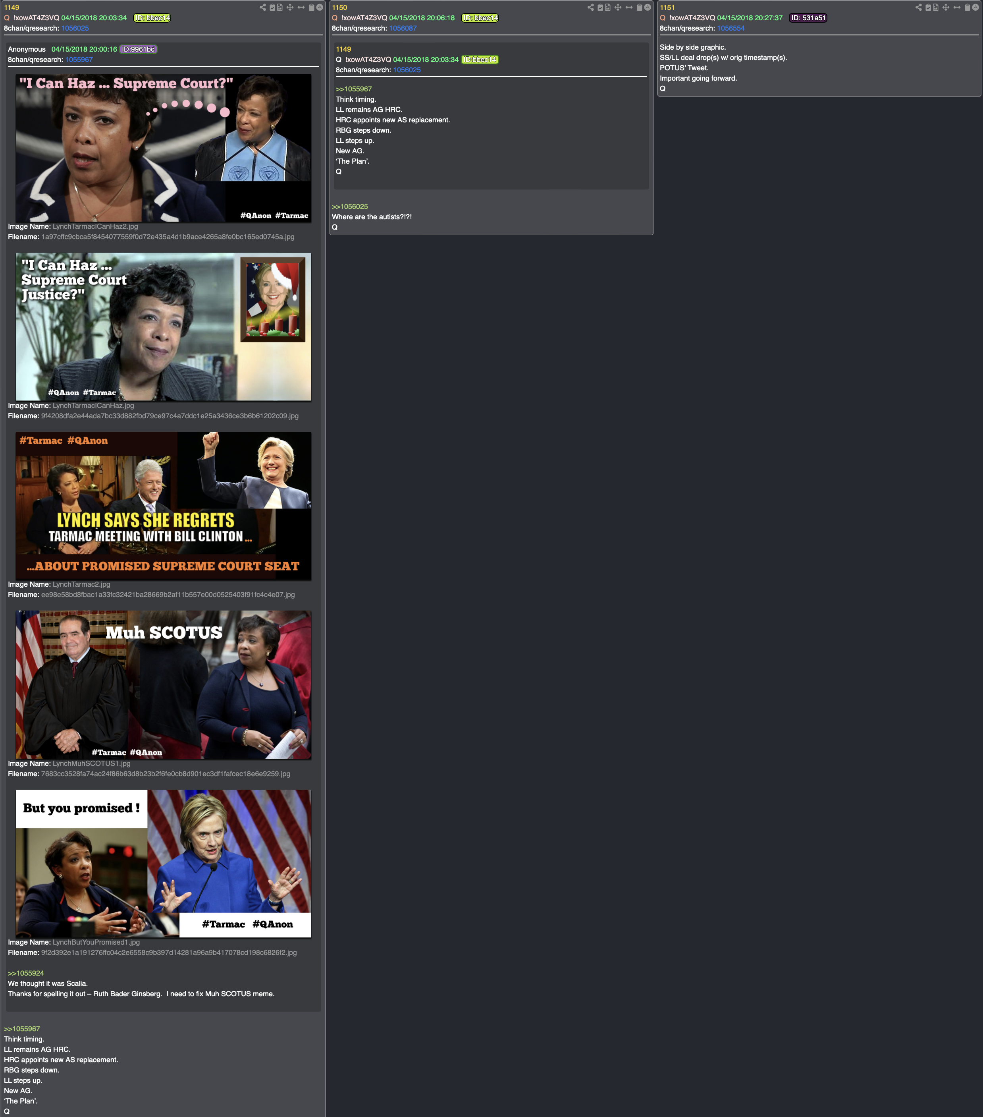The height and width of the screenshot is (1117, 983).
Task: Click the plain clipboard icon on post 1151
Action: coord(967,7)
